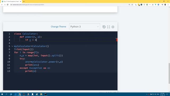This screenshot has width=170, height=96.
Task: Click 'except Exception as e:' line
Action: (x=35, y=68)
